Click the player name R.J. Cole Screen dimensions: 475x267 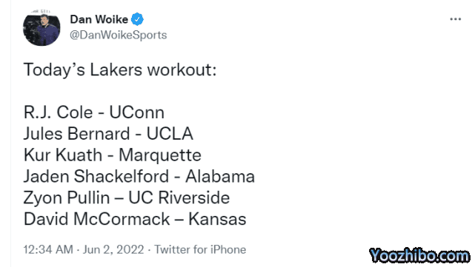point(58,112)
